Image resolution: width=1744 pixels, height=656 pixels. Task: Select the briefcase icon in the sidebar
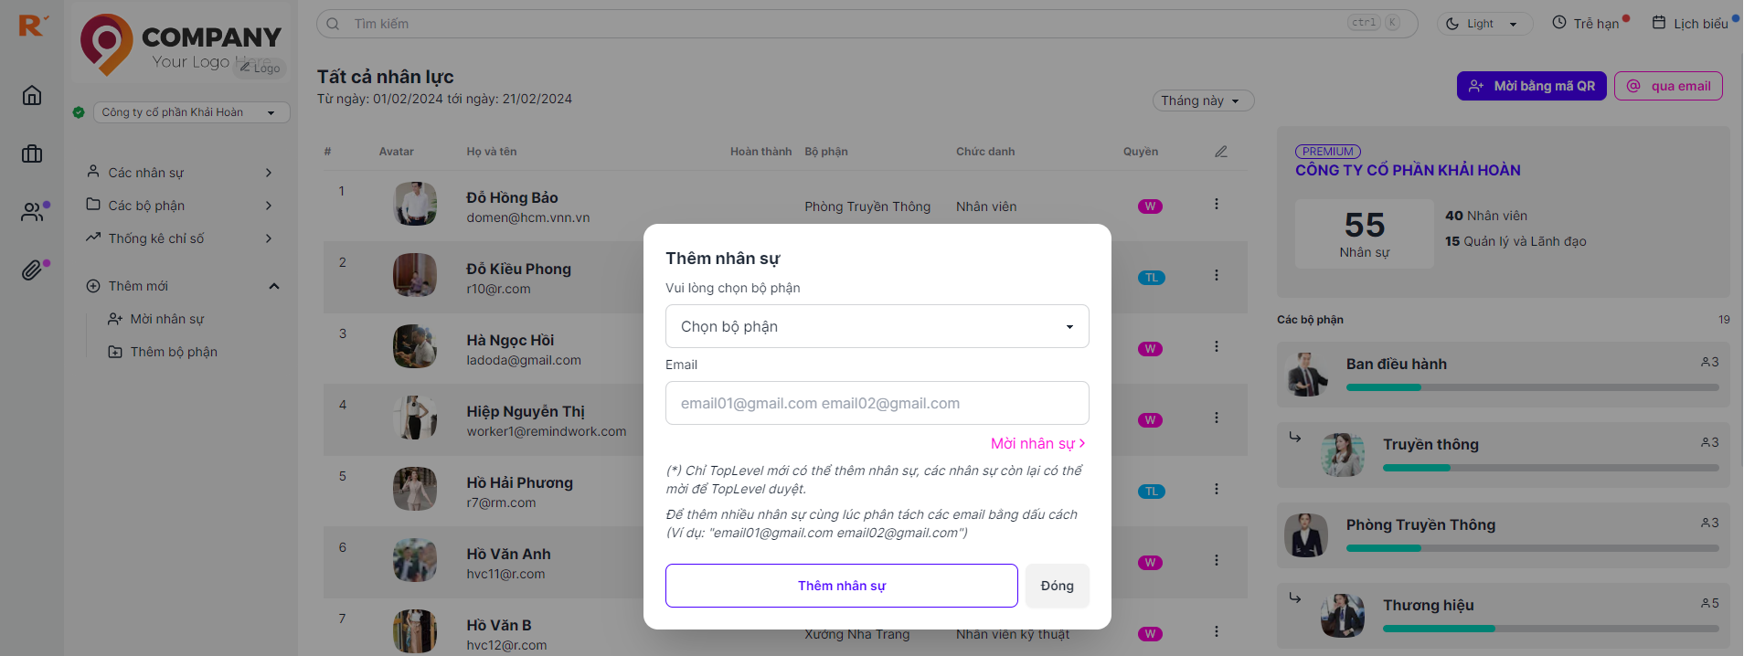click(x=32, y=153)
